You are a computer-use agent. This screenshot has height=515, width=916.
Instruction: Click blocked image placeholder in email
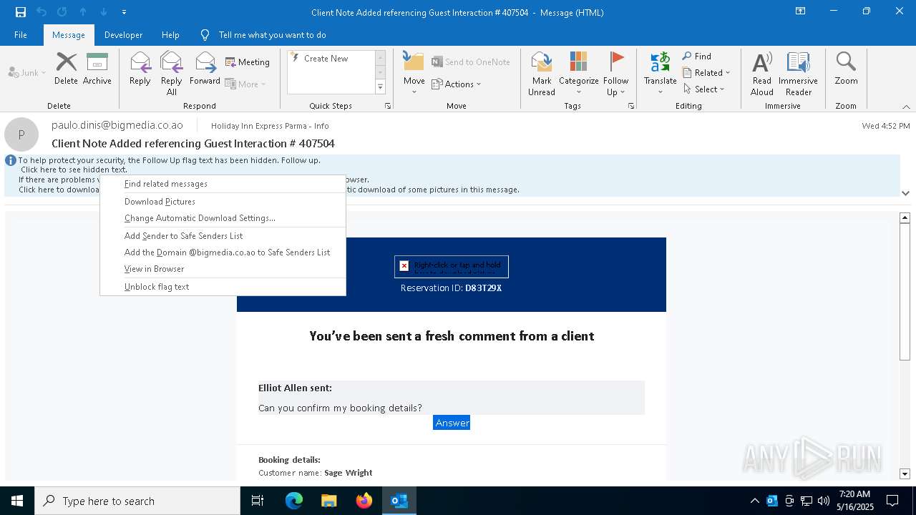coord(452,266)
